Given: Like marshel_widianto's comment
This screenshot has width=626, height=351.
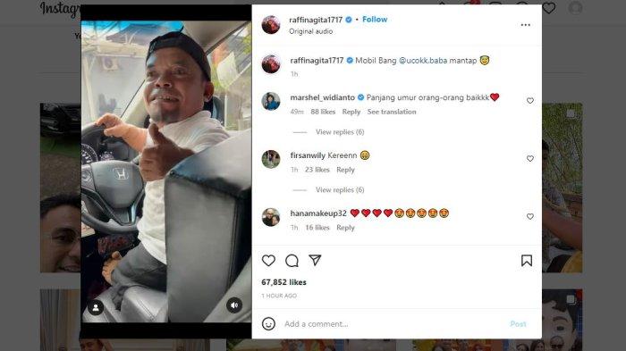Looking at the screenshot, I should tap(529, 101).
